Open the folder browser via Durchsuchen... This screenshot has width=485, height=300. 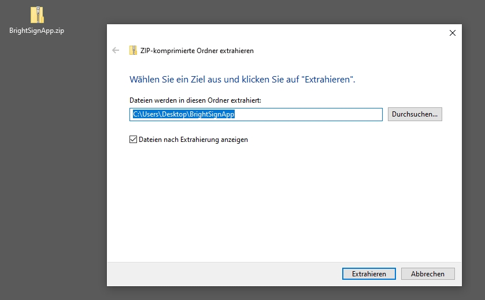(x=414, y=114)
